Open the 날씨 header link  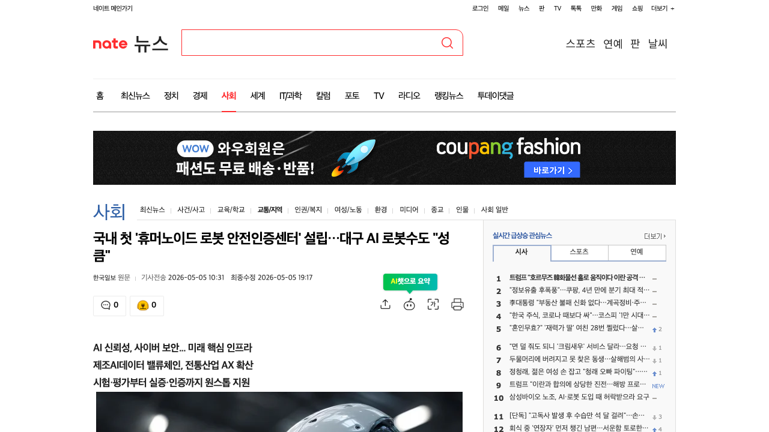(658, 43)
